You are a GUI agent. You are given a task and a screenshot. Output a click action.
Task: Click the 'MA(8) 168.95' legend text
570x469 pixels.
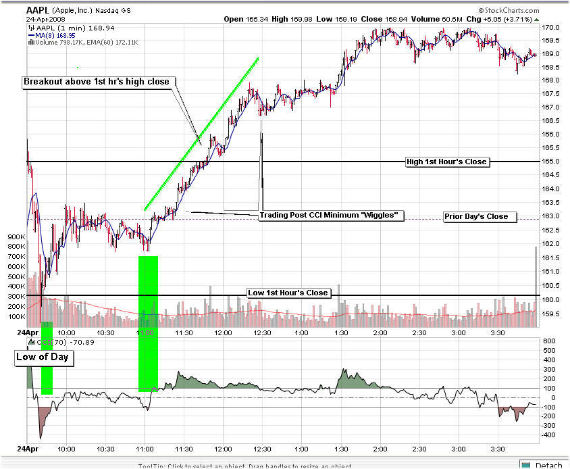click(55, 35)
